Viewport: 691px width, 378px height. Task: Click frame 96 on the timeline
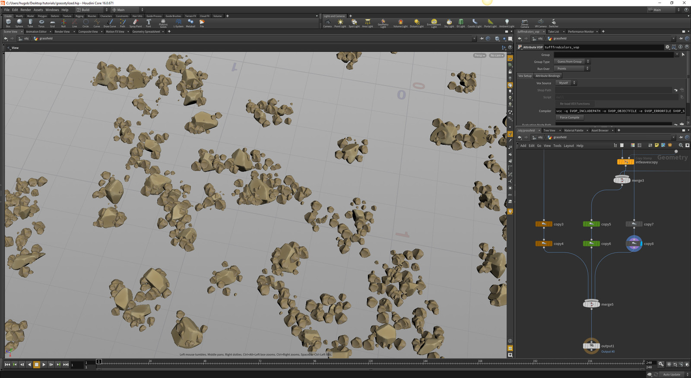[x=315, y=363]
